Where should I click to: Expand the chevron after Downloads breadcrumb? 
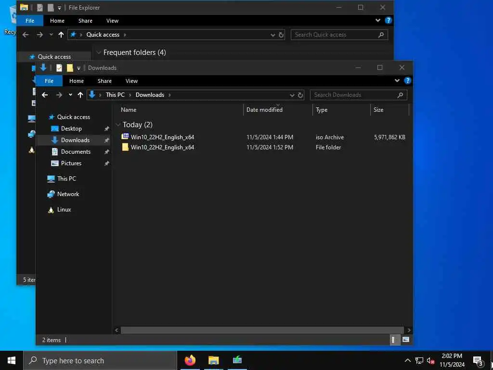click(x=170, y=95)
